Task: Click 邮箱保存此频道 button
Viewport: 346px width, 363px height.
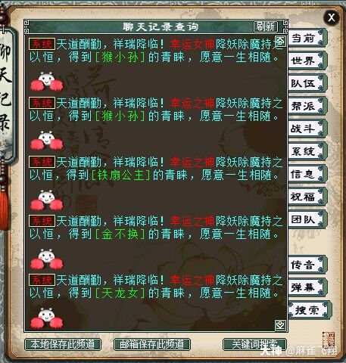Action: tap(152, 344)
